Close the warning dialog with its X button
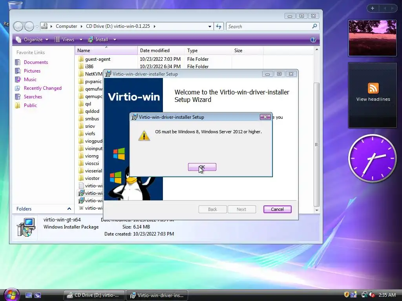402x301 pixels. pyautogui.click(x=265, y=117)
